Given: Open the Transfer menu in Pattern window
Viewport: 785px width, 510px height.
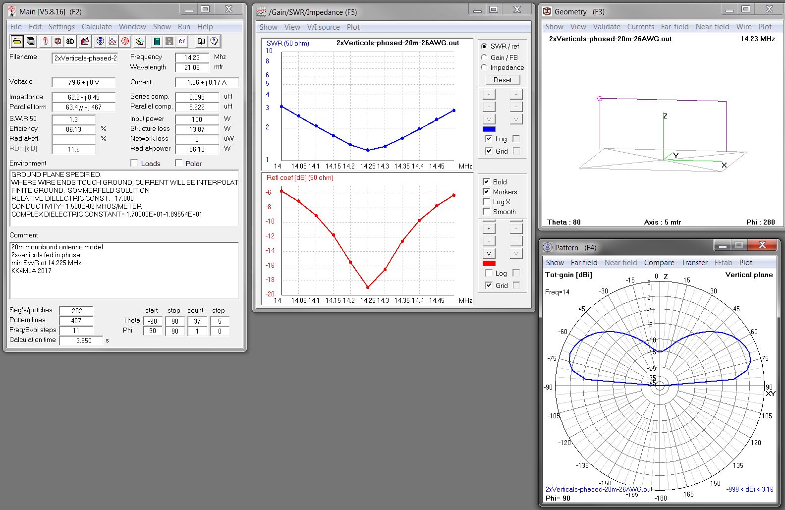Looking at the screenshot, I should point(694,263).
